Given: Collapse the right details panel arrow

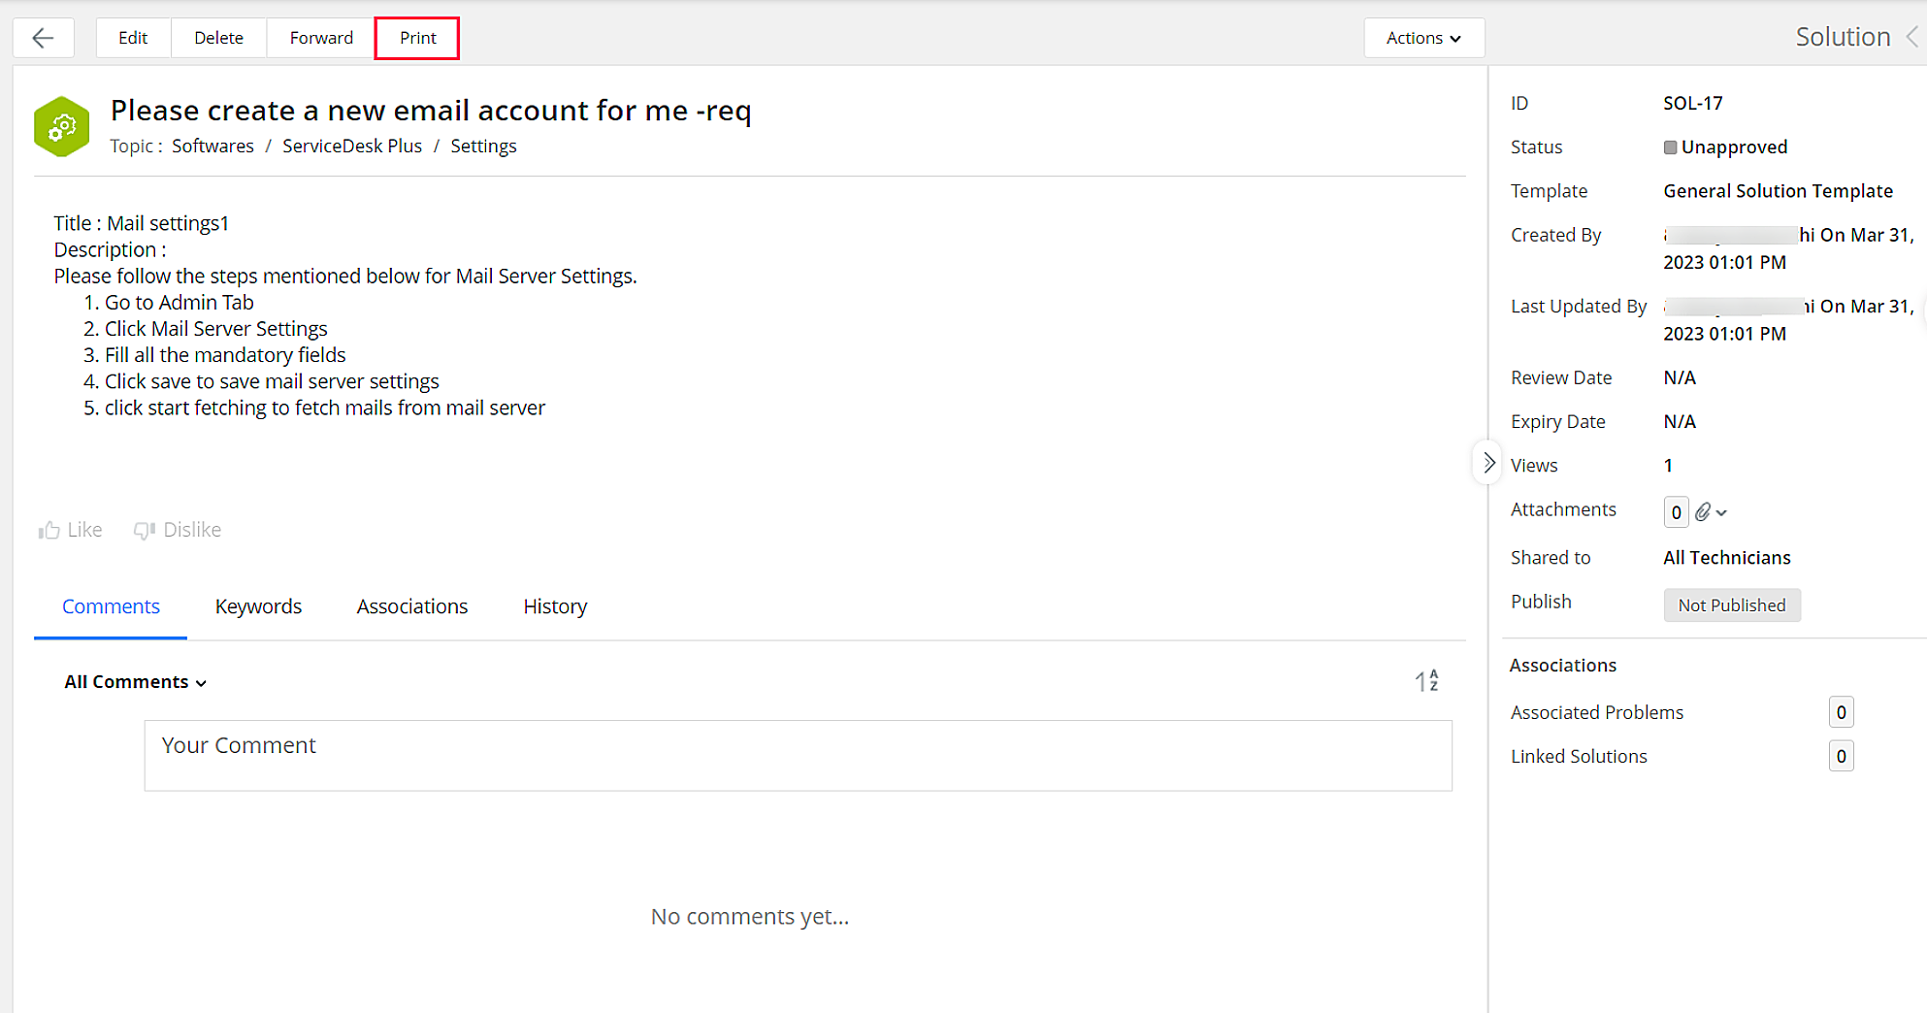Looking at the screenshot, I should pos(1488,463).
